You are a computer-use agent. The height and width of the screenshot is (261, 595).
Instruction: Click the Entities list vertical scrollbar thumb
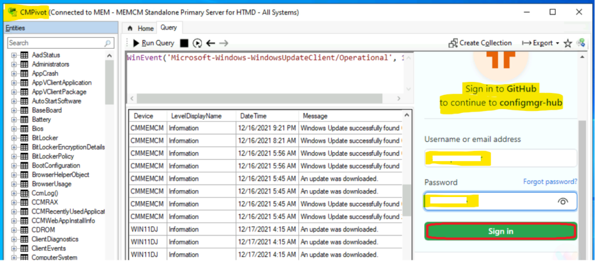tap(109, 82)
